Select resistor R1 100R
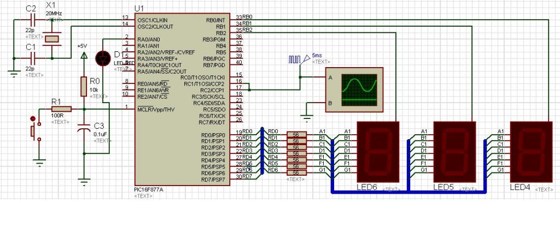This screenshot has width=560, height=227. (61, 109)
